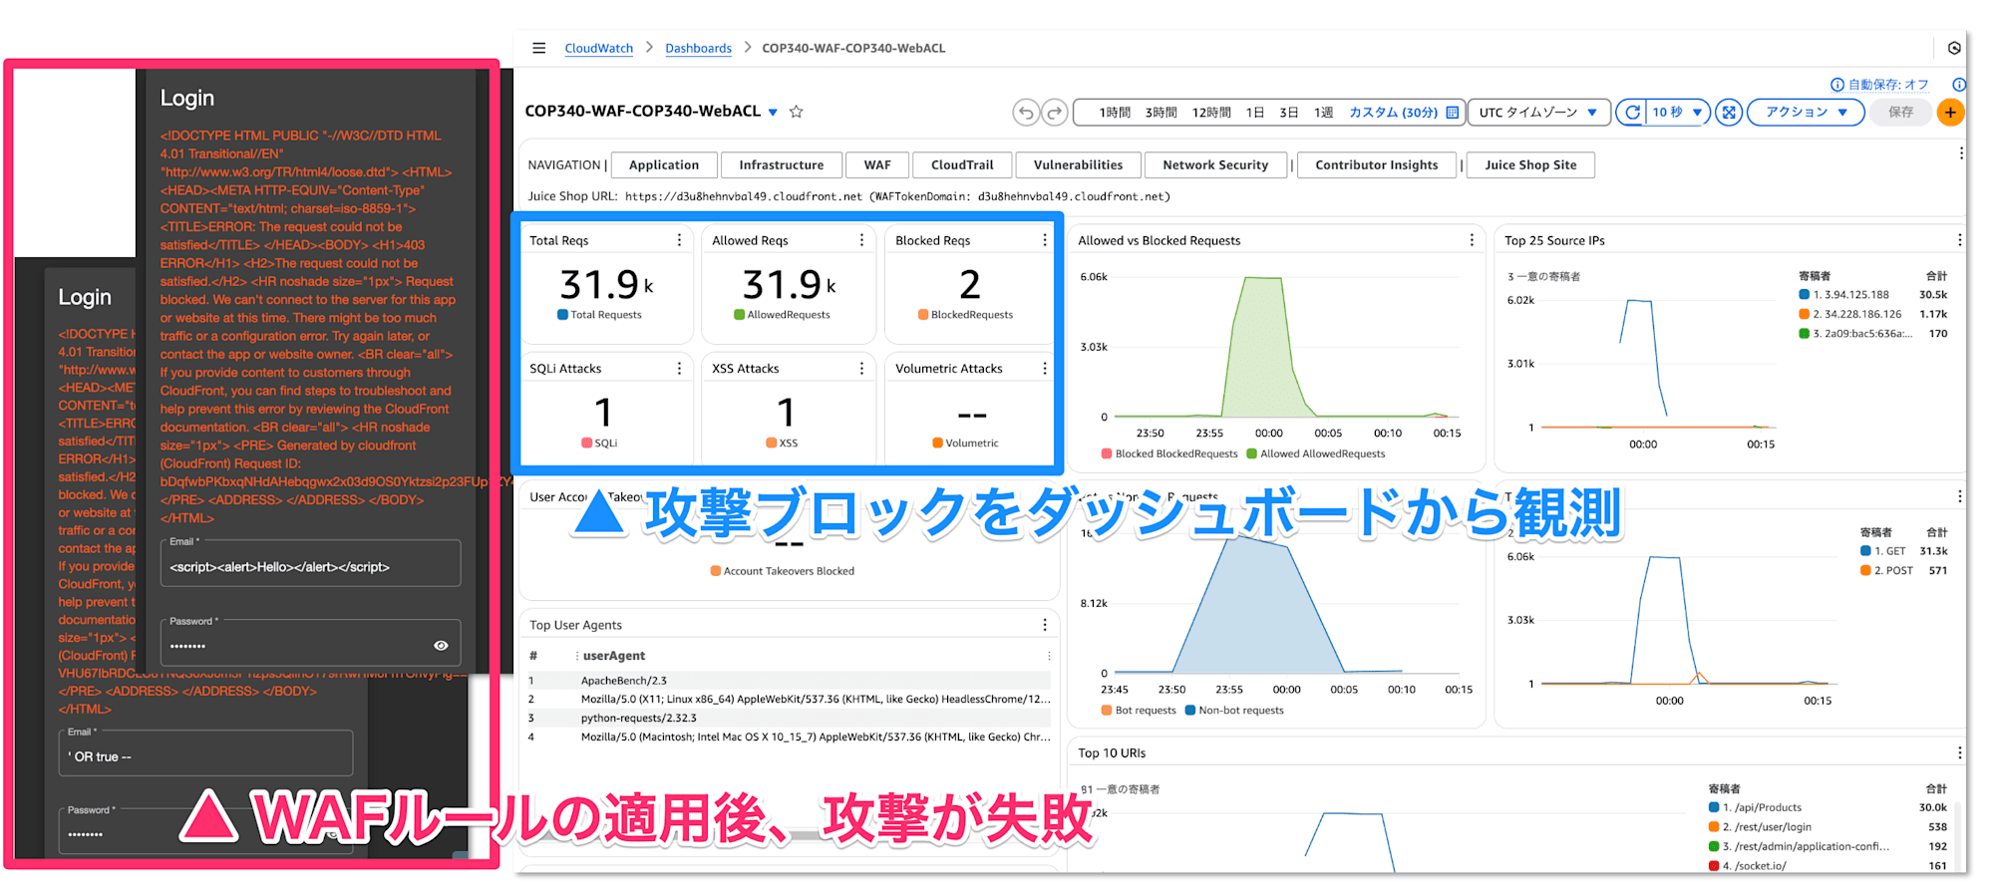The image size is (1994, 889).
Task: Select the 1週 time range
Action: pyautogui.click(x=1323, y=113)
